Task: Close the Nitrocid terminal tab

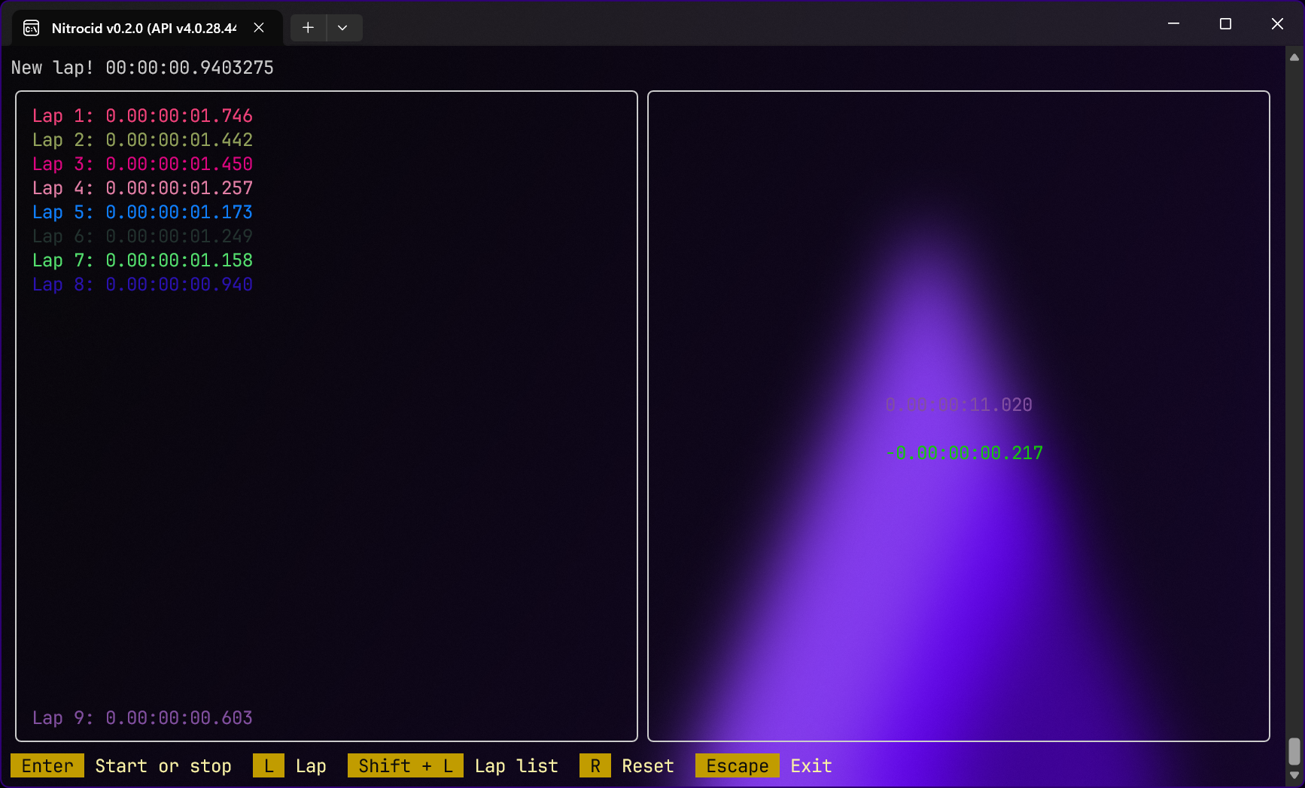Action: [259, 28]
